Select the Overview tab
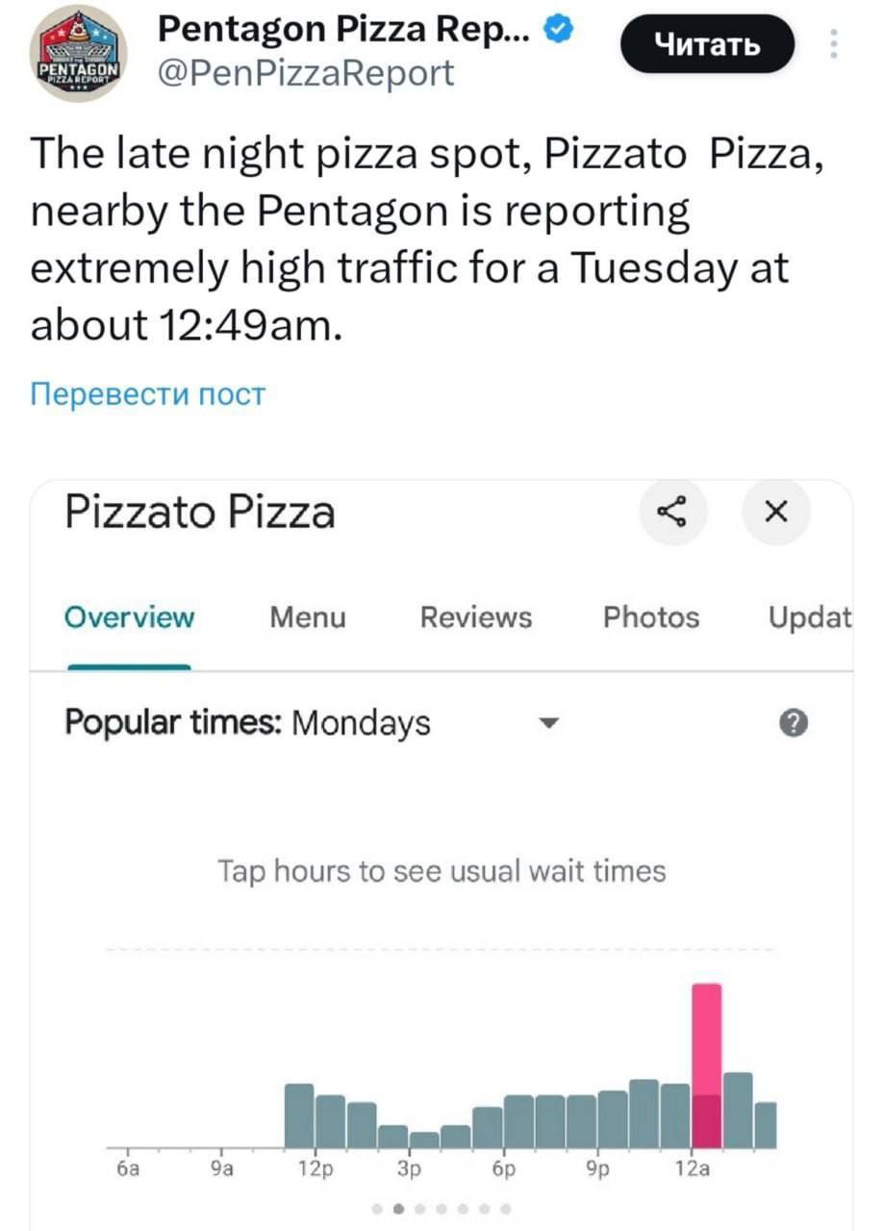The width and height of the screenshot is (883, 1231). pos(129,617)
